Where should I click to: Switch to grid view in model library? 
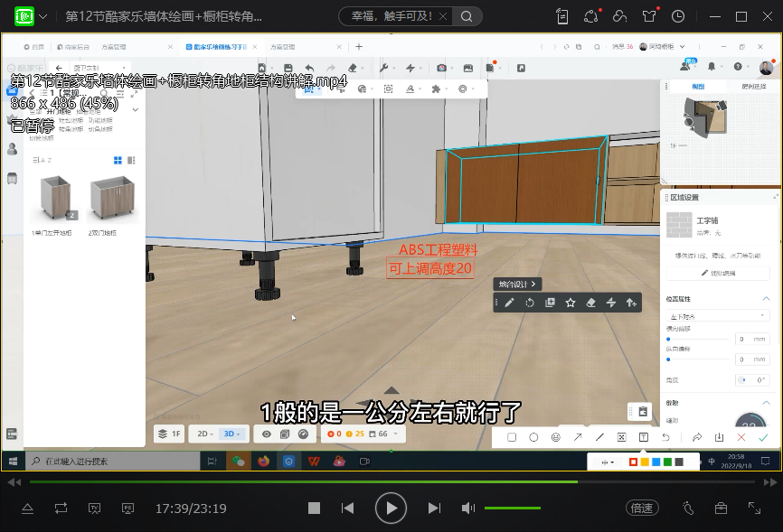118,160
